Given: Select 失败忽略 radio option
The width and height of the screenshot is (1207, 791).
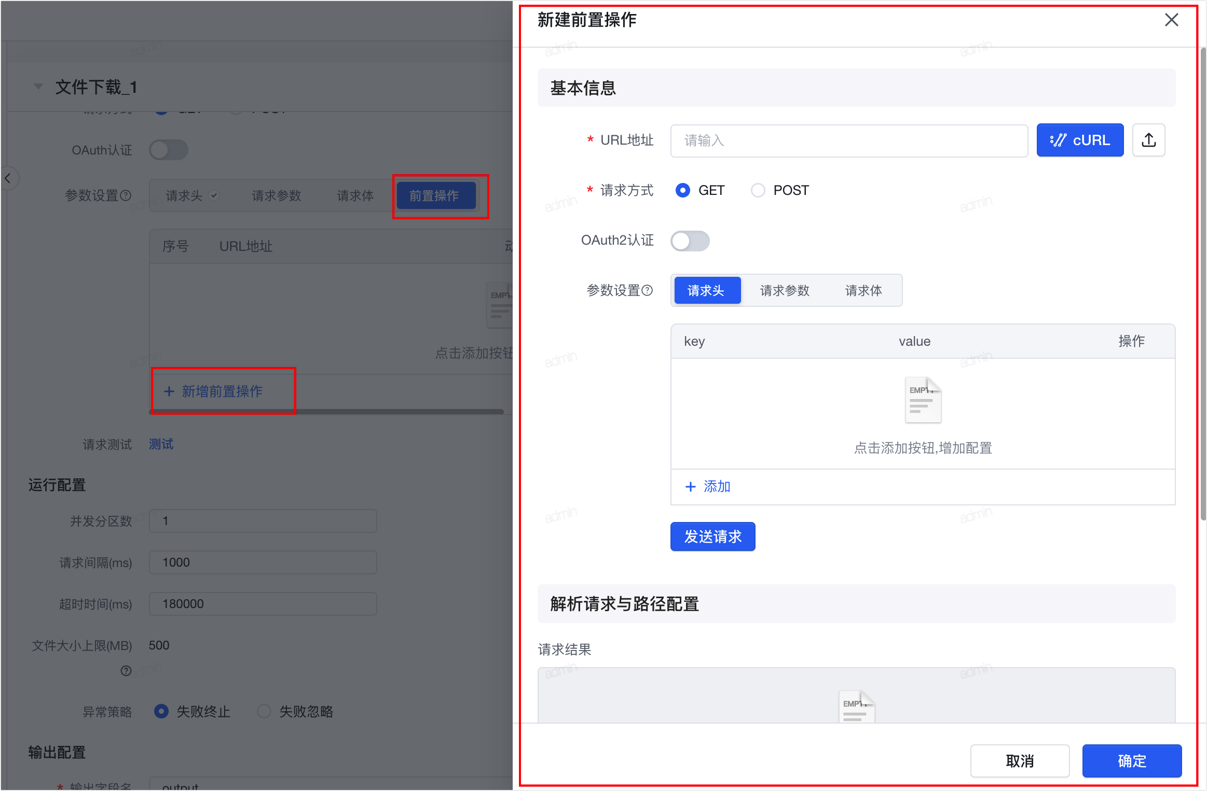Looking at the screenshot, I should 264,711.
